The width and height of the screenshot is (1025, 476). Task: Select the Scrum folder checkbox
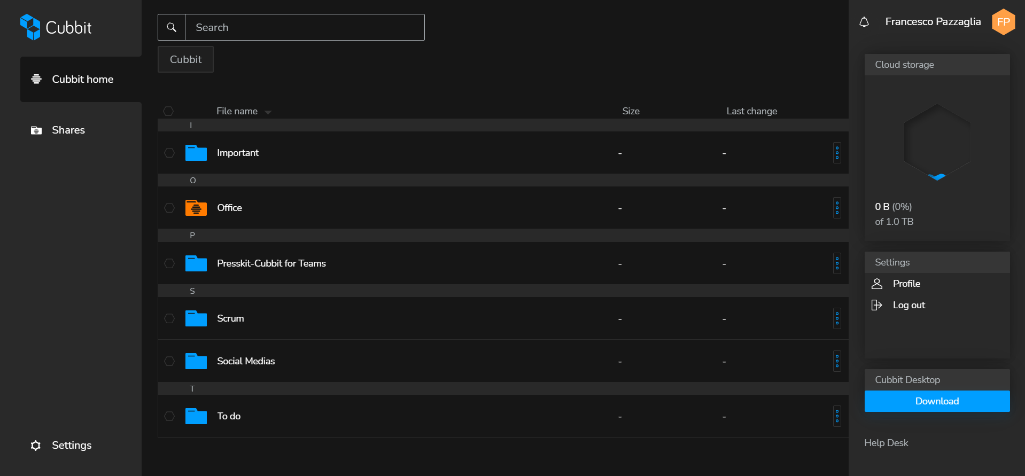tap(169, 318)
